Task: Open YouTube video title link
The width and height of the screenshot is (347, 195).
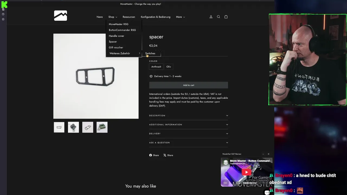Action: 250,161
